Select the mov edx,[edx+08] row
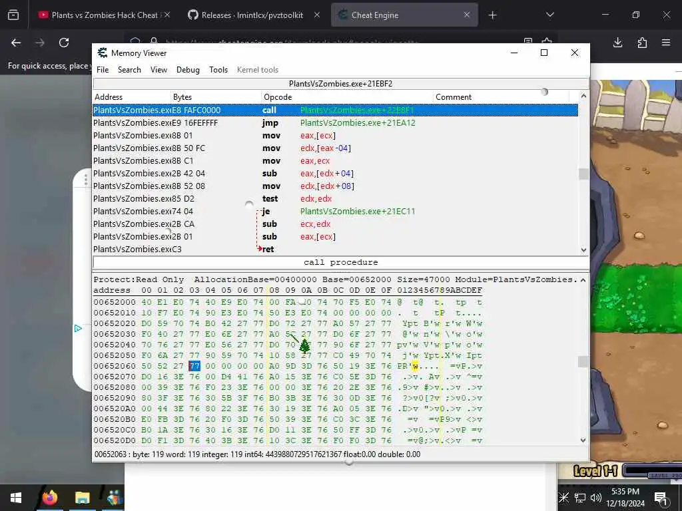Screen dimensions: 682x511 pyautogui.click(x=336, y=186)
